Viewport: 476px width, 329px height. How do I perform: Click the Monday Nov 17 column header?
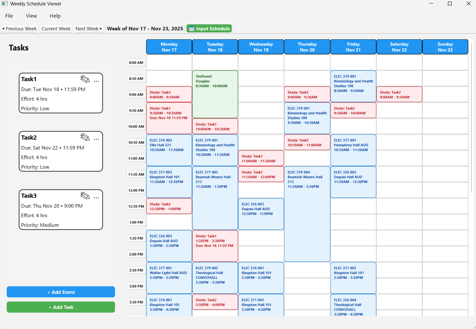[x=169, y=47]
